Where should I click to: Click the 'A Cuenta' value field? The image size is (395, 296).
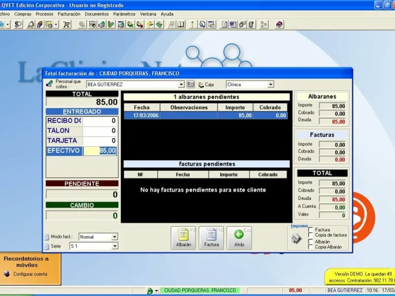click(333, 207)
